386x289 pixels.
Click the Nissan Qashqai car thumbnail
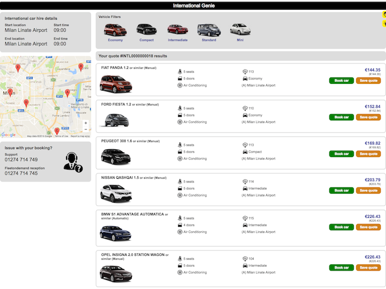coord(116,194)
